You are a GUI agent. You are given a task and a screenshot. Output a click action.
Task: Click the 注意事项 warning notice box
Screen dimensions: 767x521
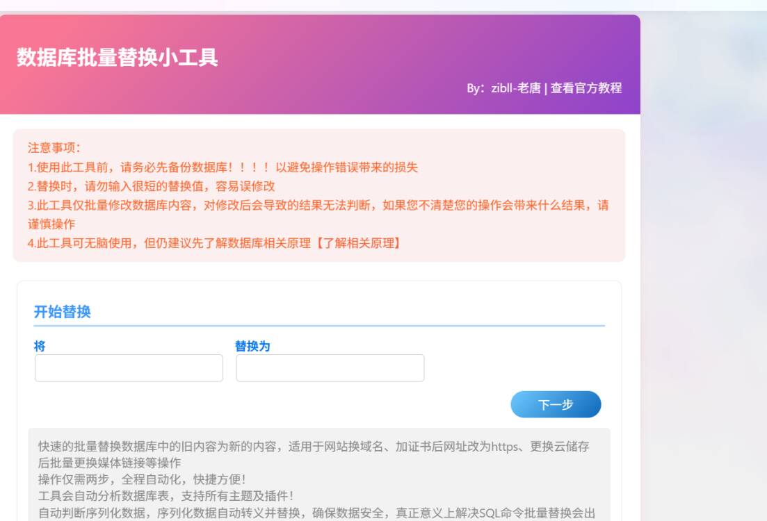click(317, 195)
